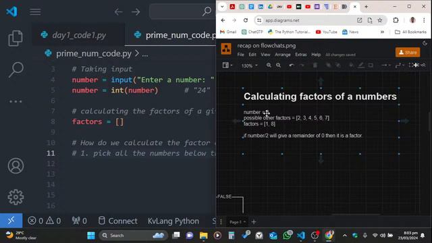432x243 pixels.
Task: Open Gmail bookmark
Action: (x=228, y=32)
